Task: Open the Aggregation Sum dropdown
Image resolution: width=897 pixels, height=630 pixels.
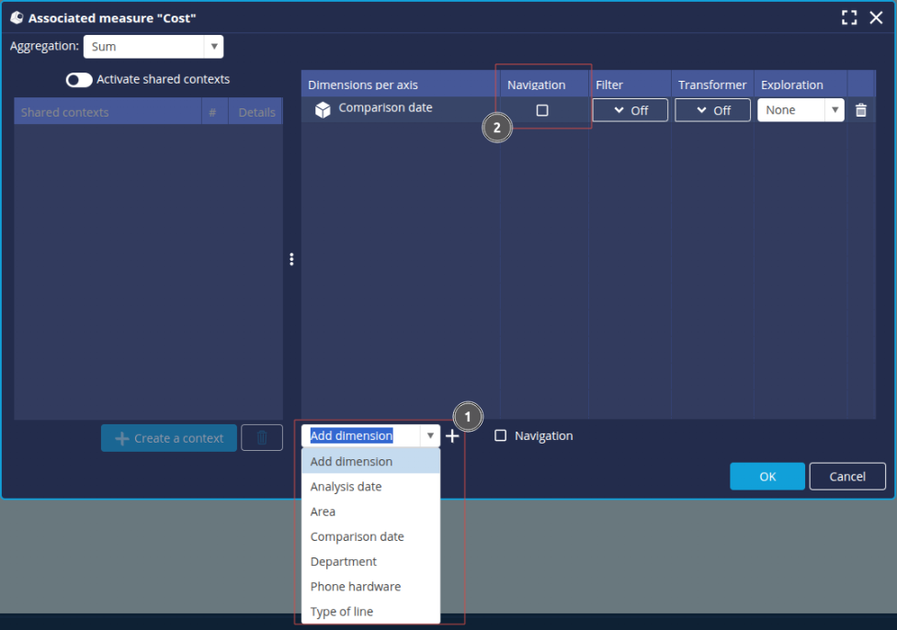Action: pos(153,47)
